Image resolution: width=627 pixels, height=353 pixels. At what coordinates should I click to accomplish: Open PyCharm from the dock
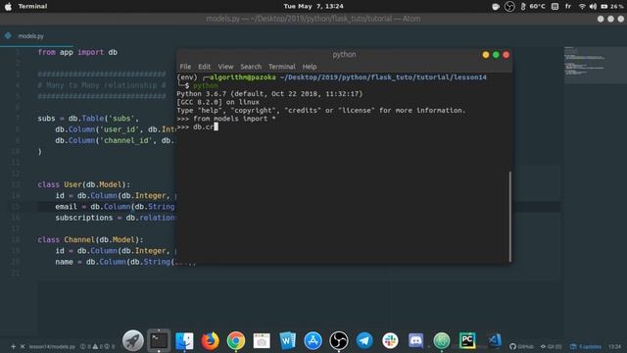pyautogui.click(x=467, y=341)
